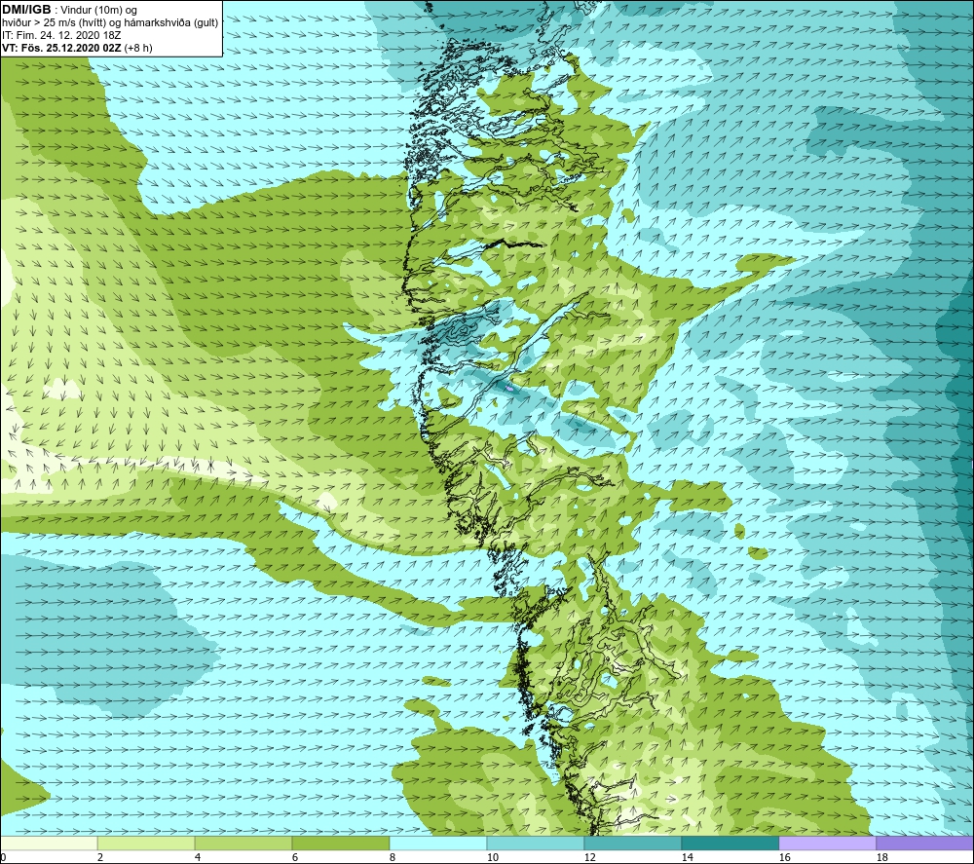Screen dimensions: 974x864
Task: Click the DMI/IGB title text
Action: [x=26, y=10]
